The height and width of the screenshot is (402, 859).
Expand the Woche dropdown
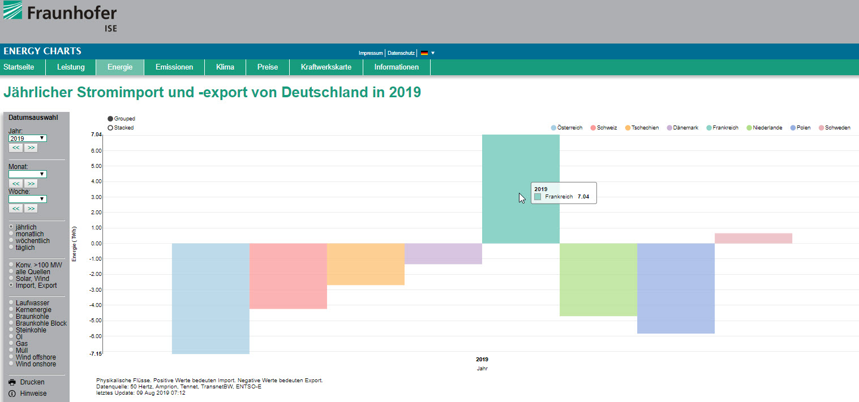(x=27, y=199)
